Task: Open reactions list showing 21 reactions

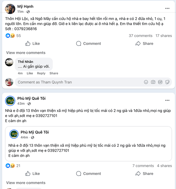Action: coord(13,166)
